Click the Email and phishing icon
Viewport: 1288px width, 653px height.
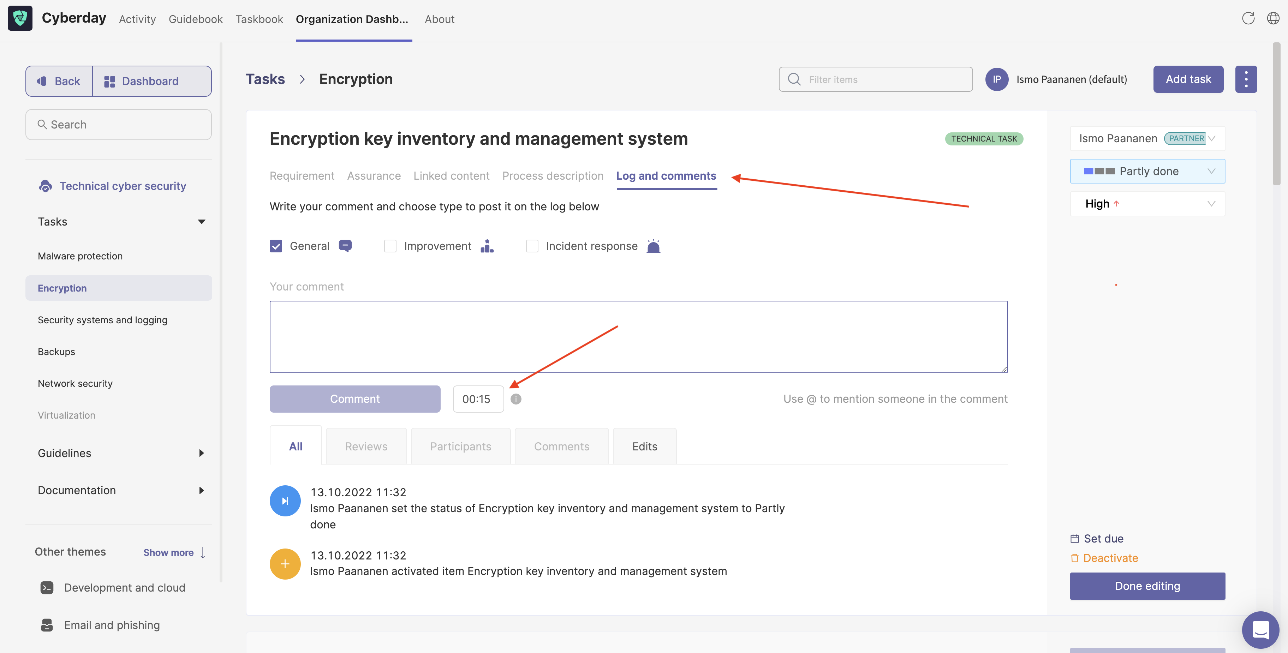coord(47,625)
